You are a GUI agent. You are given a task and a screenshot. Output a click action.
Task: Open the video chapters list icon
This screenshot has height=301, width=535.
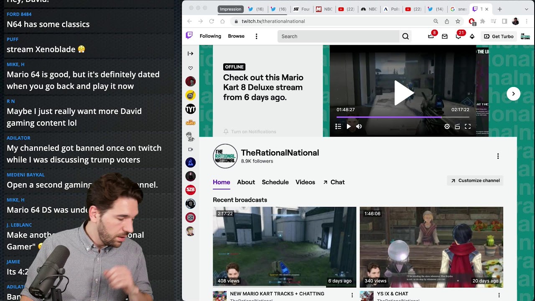click(338, 127)
